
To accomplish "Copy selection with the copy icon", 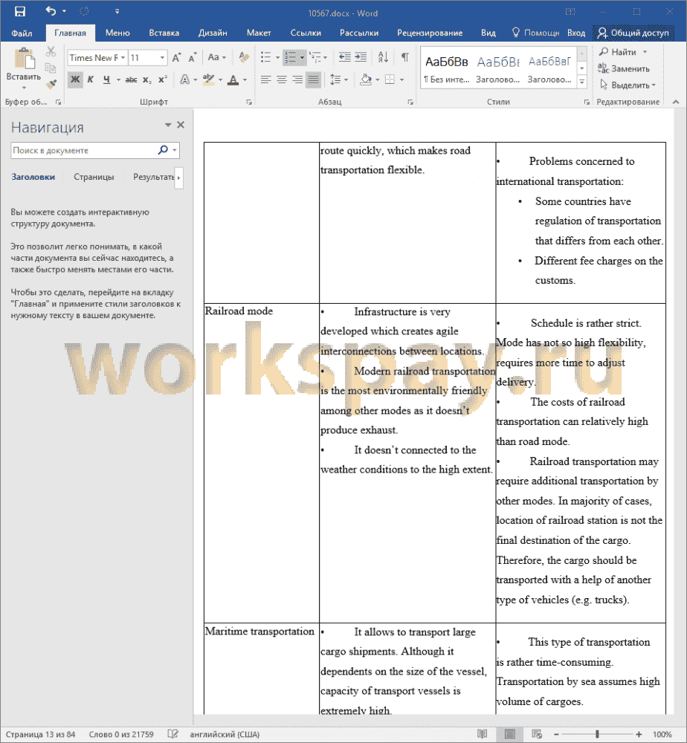I will click(51, 68).
